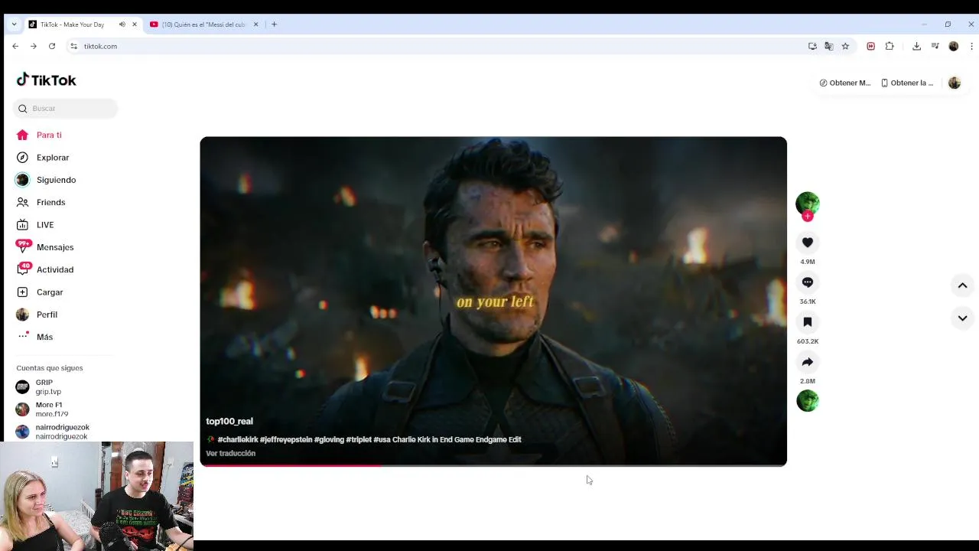Image resolution: width=979 pixels, height=551 pixels.
Task: Go forward in the browser
Action: [x=34, y=46]
